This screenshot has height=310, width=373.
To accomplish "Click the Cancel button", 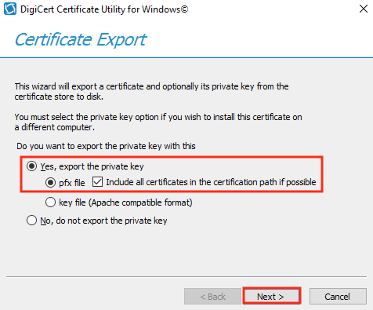I will click(x=338, y=297).
